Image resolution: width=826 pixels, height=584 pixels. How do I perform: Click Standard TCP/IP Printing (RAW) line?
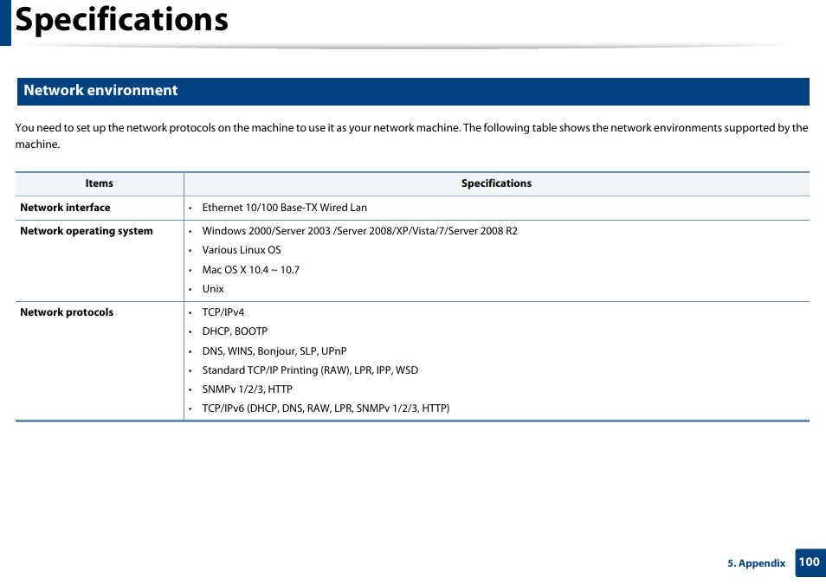(x=310, y=370)
